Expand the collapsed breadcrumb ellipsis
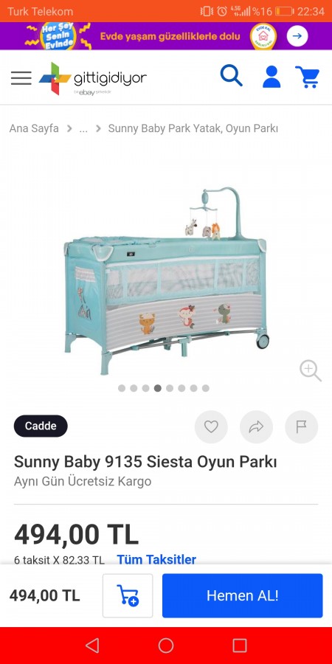The width and height of the screenshot is (332, 664). pos(83,128)
